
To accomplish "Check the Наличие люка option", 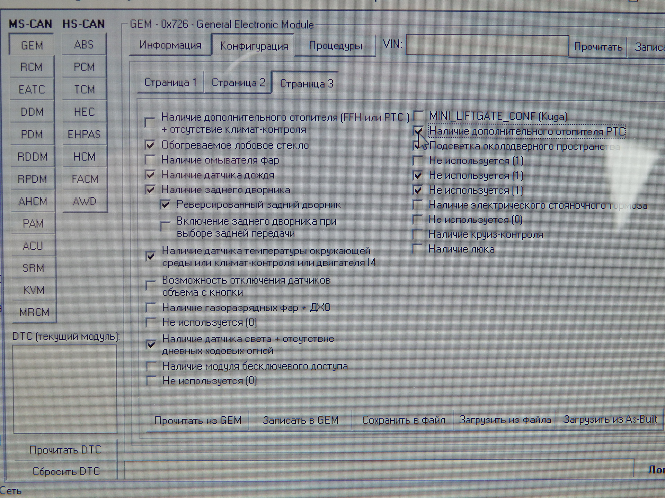I will coord(417,249).
